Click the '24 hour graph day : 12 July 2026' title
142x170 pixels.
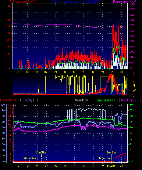coord(76,2)
